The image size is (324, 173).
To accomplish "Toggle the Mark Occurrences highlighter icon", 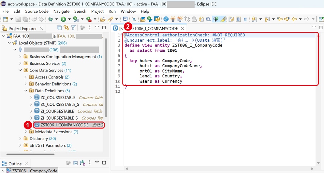I will (223, 19).
